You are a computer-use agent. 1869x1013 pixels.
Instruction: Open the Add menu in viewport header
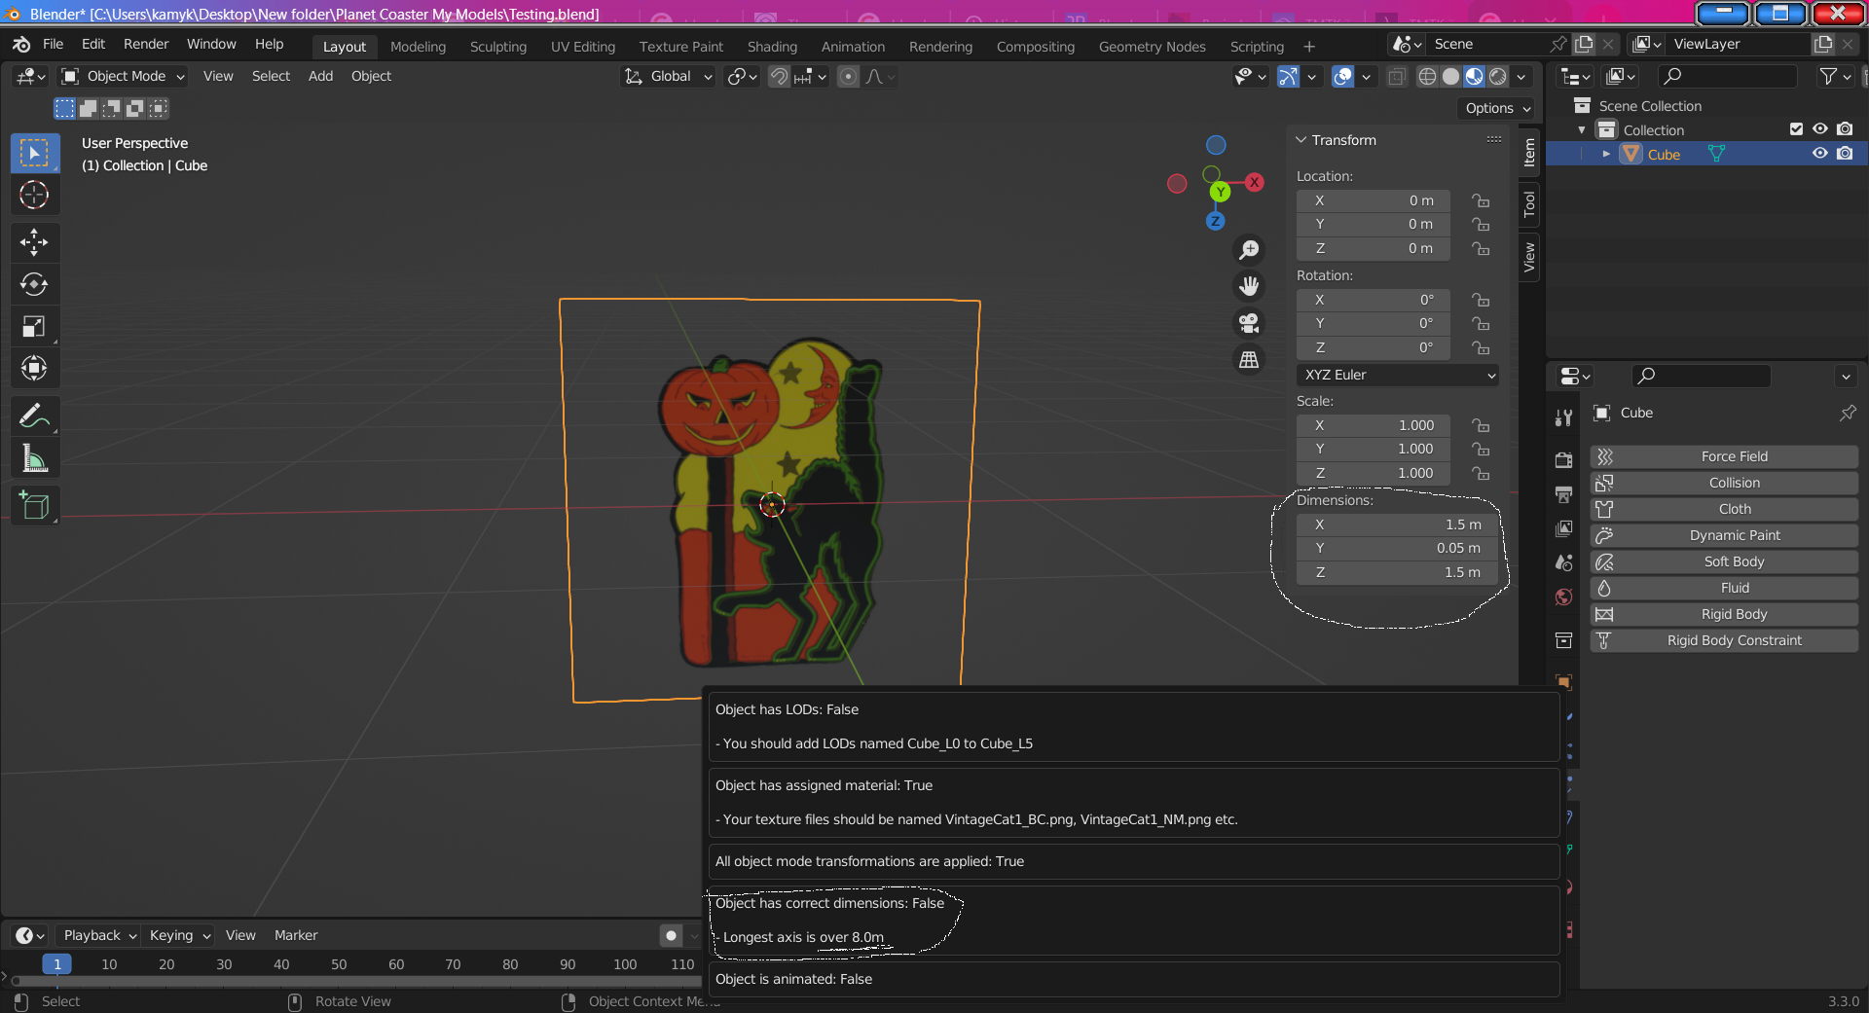pos(320,76)
